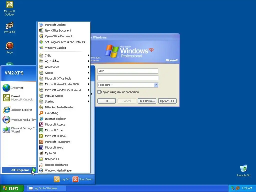Image resolution: width=256 pixels, height=192 pixels.
Task: Collapse options with the Options << button
Action: point(167,101)
